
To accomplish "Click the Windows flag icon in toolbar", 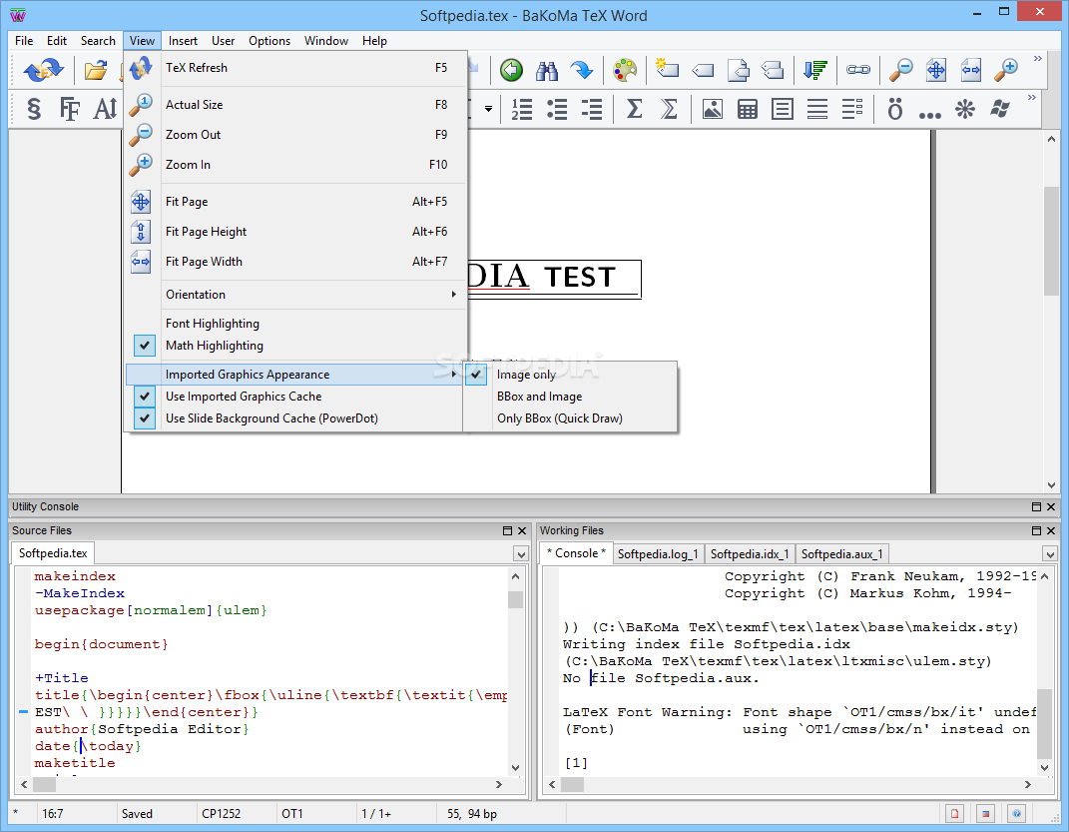I will [x=1000, y=109].
